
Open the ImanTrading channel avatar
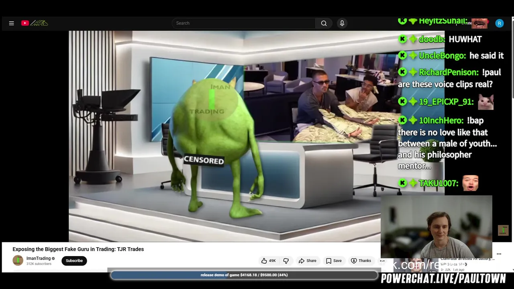18,261
